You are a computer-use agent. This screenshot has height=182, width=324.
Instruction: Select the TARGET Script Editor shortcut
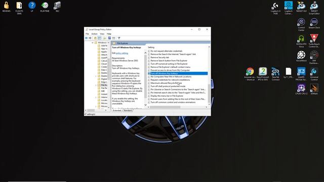click(314, 8)
